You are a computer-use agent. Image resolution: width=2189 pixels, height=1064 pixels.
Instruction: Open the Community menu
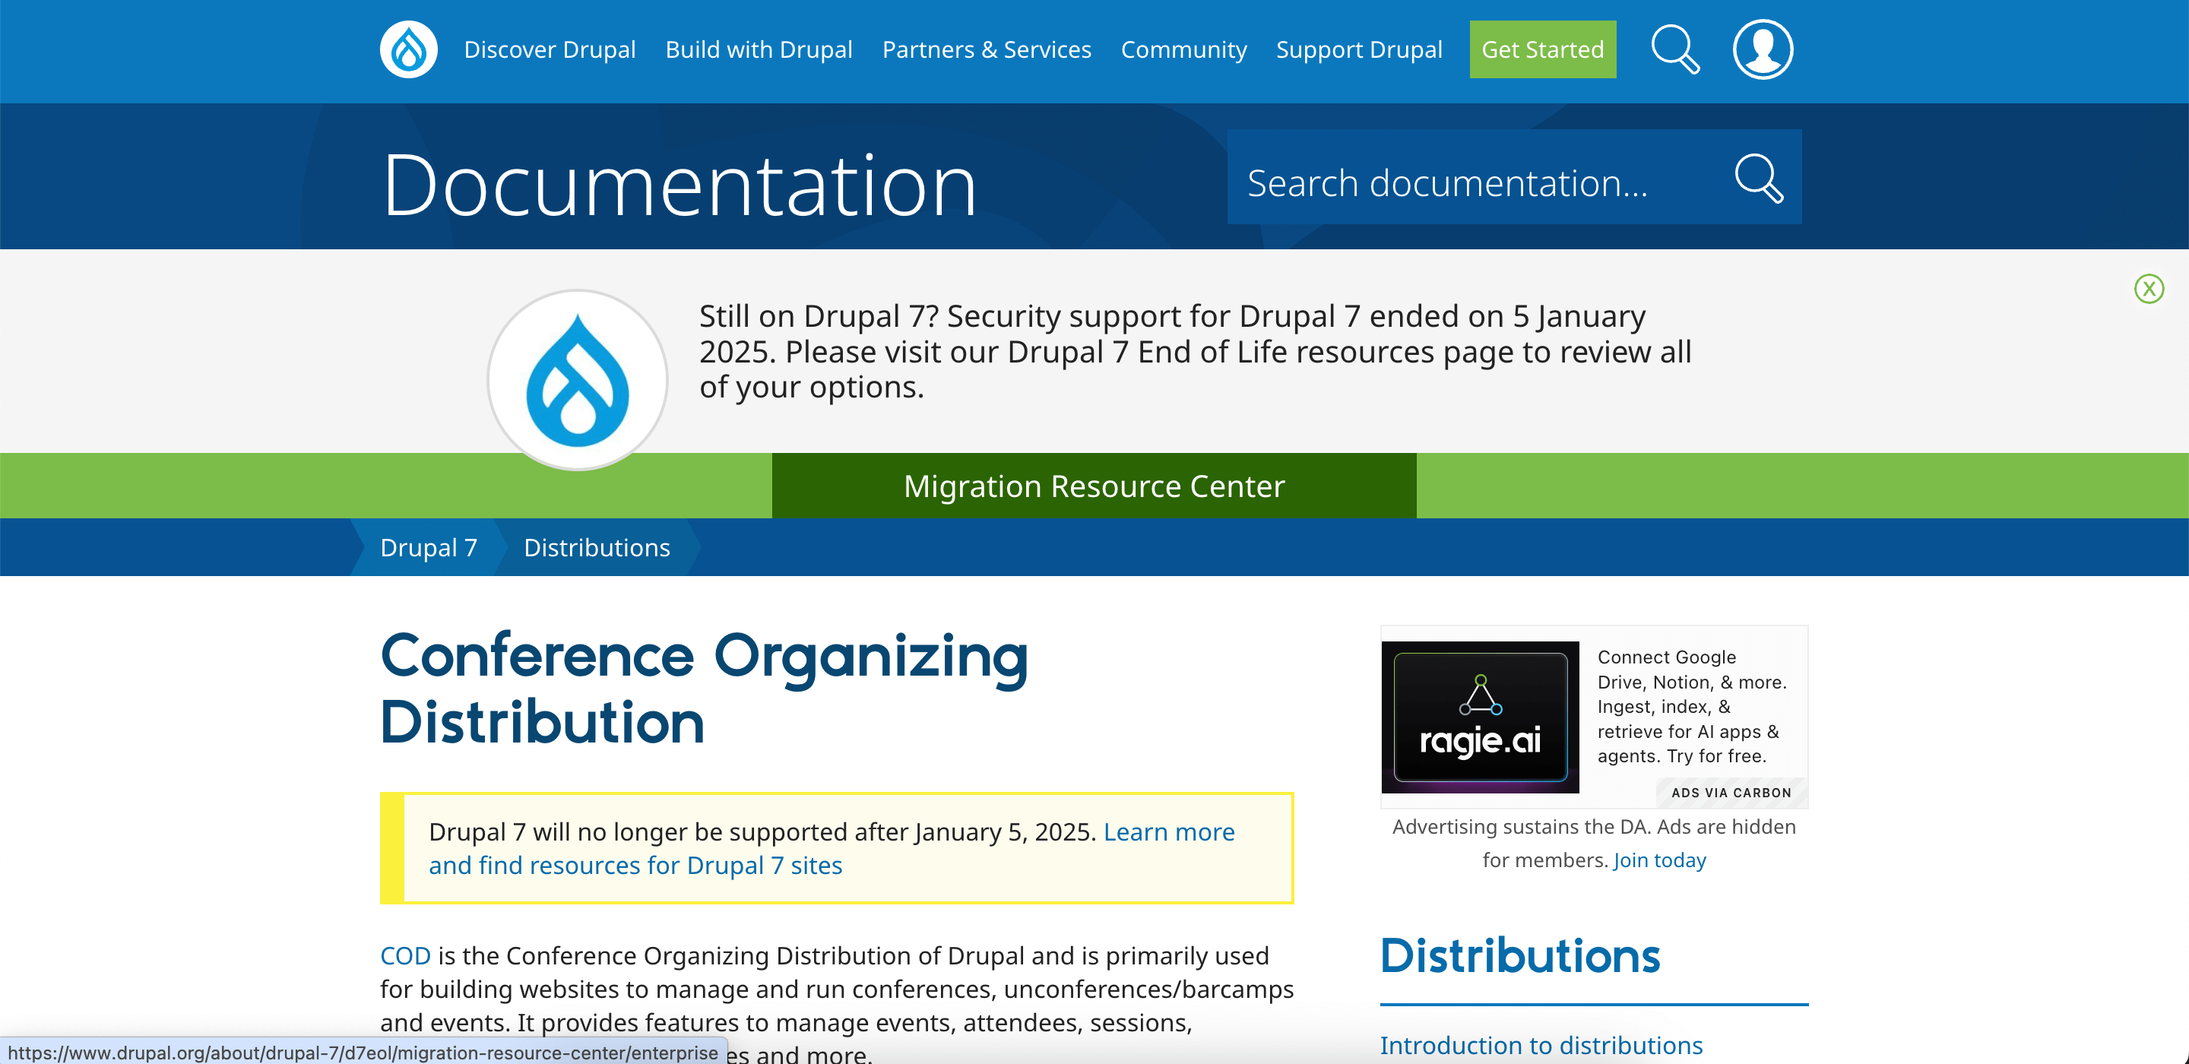pos(1183,49)
